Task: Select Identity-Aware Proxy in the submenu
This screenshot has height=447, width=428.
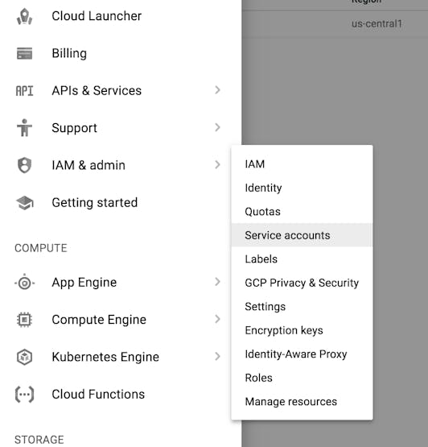Action: tap(302, 354)
